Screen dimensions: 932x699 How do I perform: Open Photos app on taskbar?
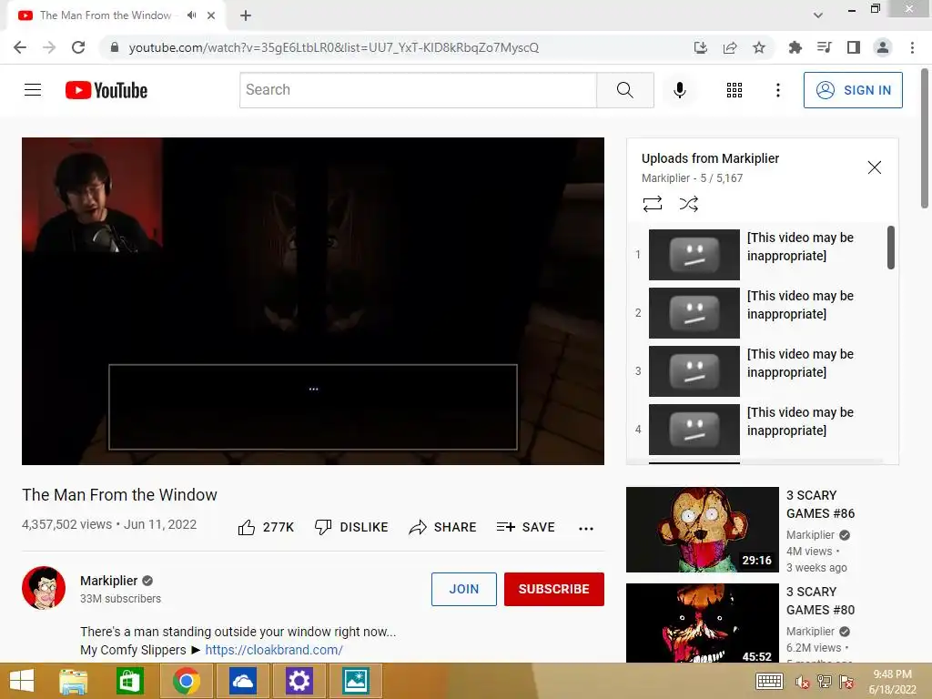click(x=356, y=681)
